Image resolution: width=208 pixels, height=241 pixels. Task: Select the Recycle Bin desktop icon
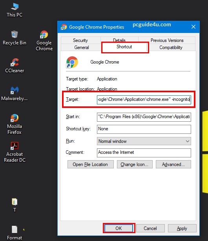pyautogui.click(x=15, y=38)
